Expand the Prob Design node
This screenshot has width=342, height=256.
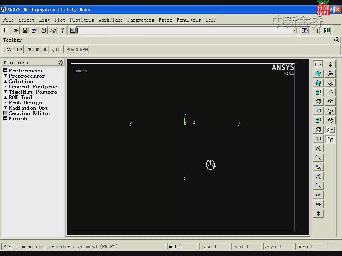[5, 103]
